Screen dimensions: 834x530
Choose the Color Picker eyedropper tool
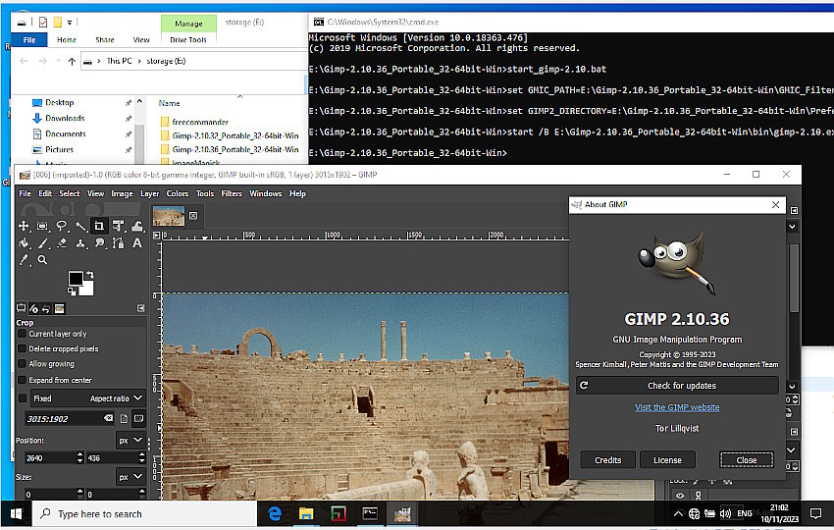[x=24, y=260]
